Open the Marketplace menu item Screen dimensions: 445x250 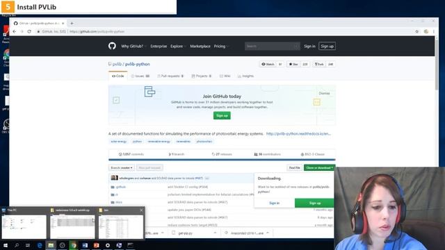[x=200, y=47]
